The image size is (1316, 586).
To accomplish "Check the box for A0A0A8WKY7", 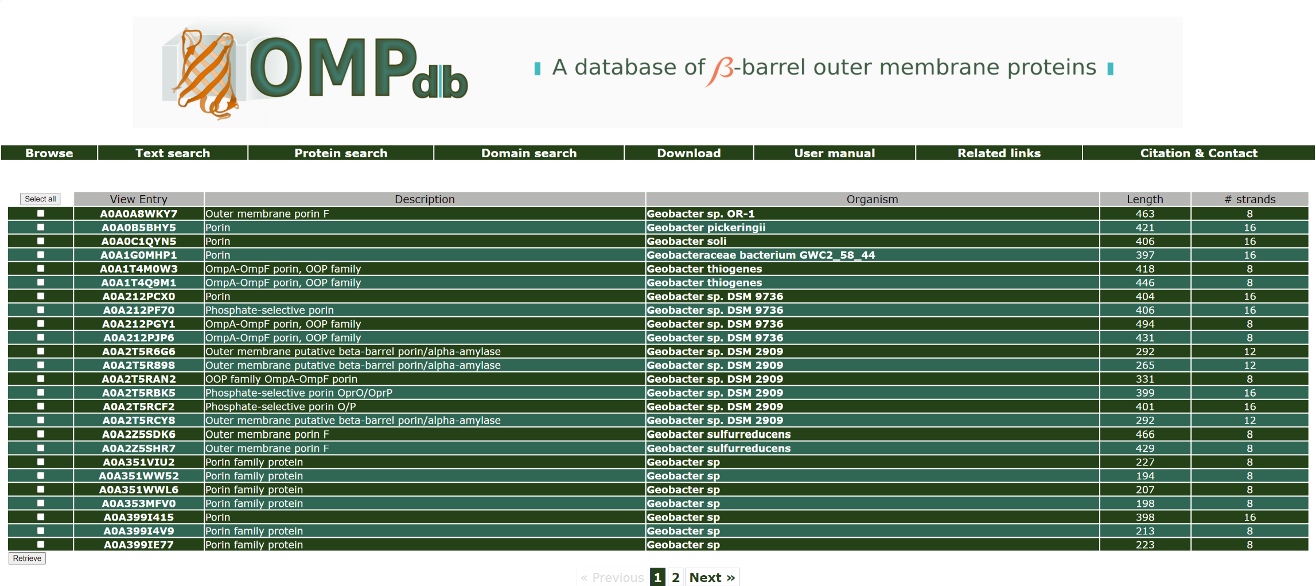I will tap(41, 214).
